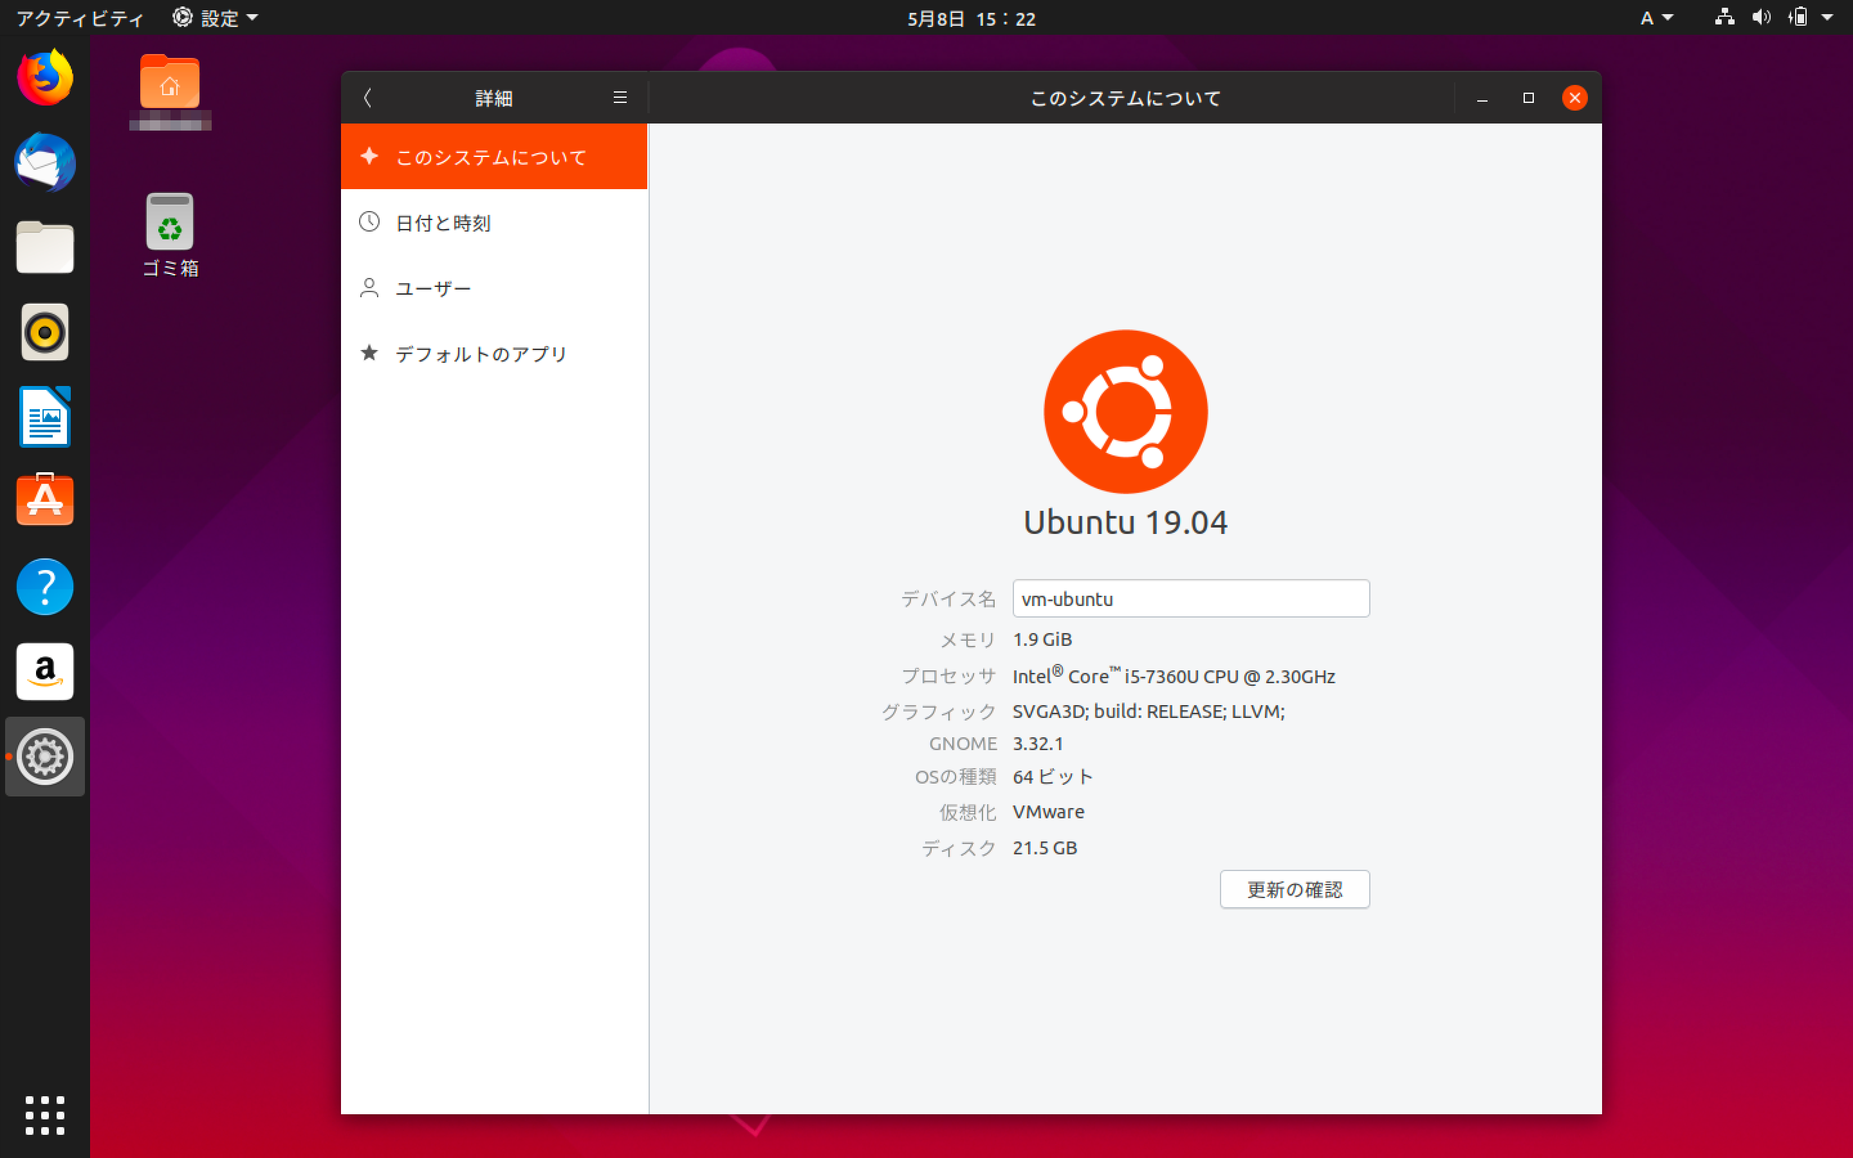Select このシステムについて in the sidebar

pos(494,156)
